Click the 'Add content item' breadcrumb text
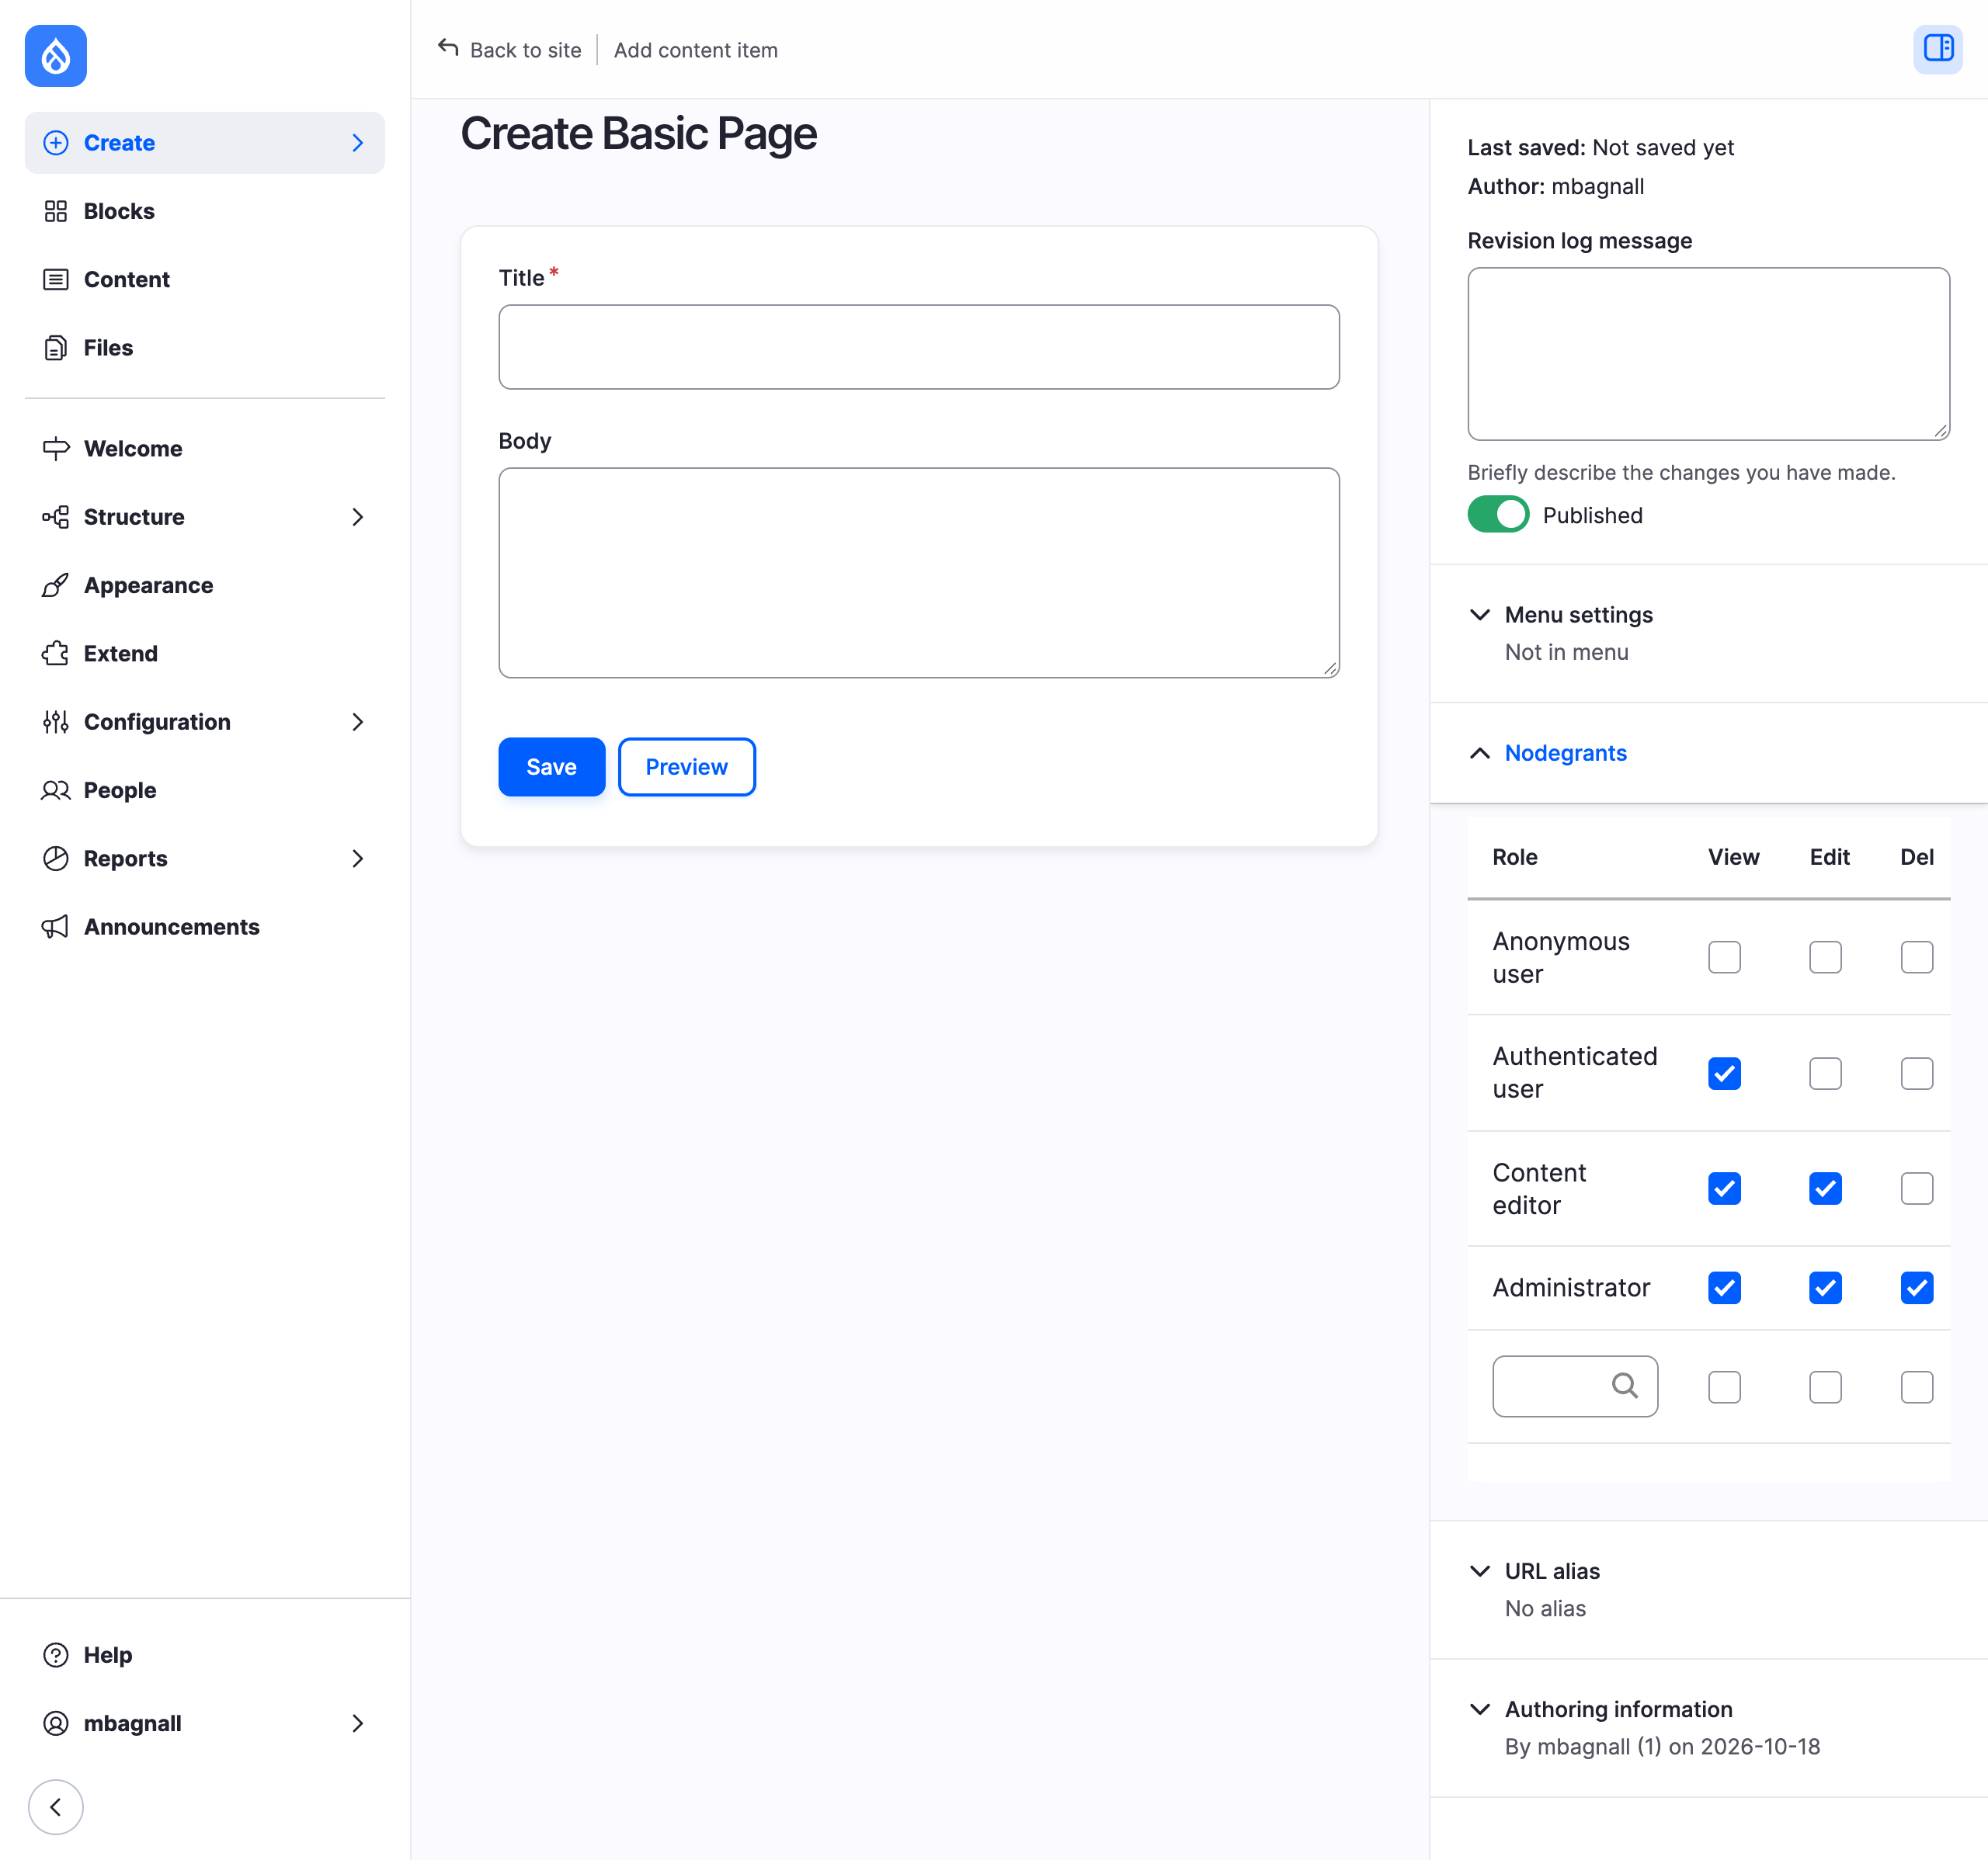 click(x=695, y=50)
